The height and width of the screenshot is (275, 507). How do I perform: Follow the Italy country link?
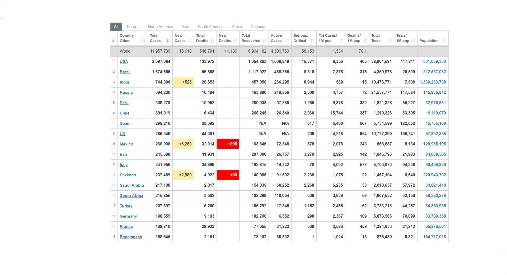(124, 165)
